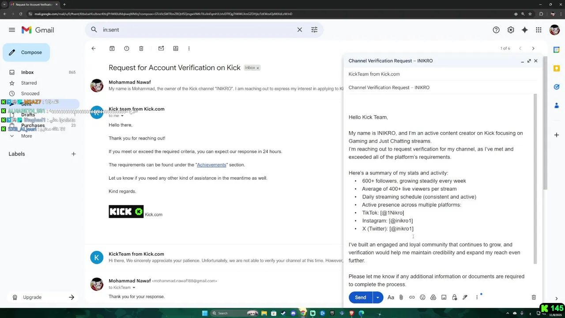Open a new browser tab

point(64,4)
